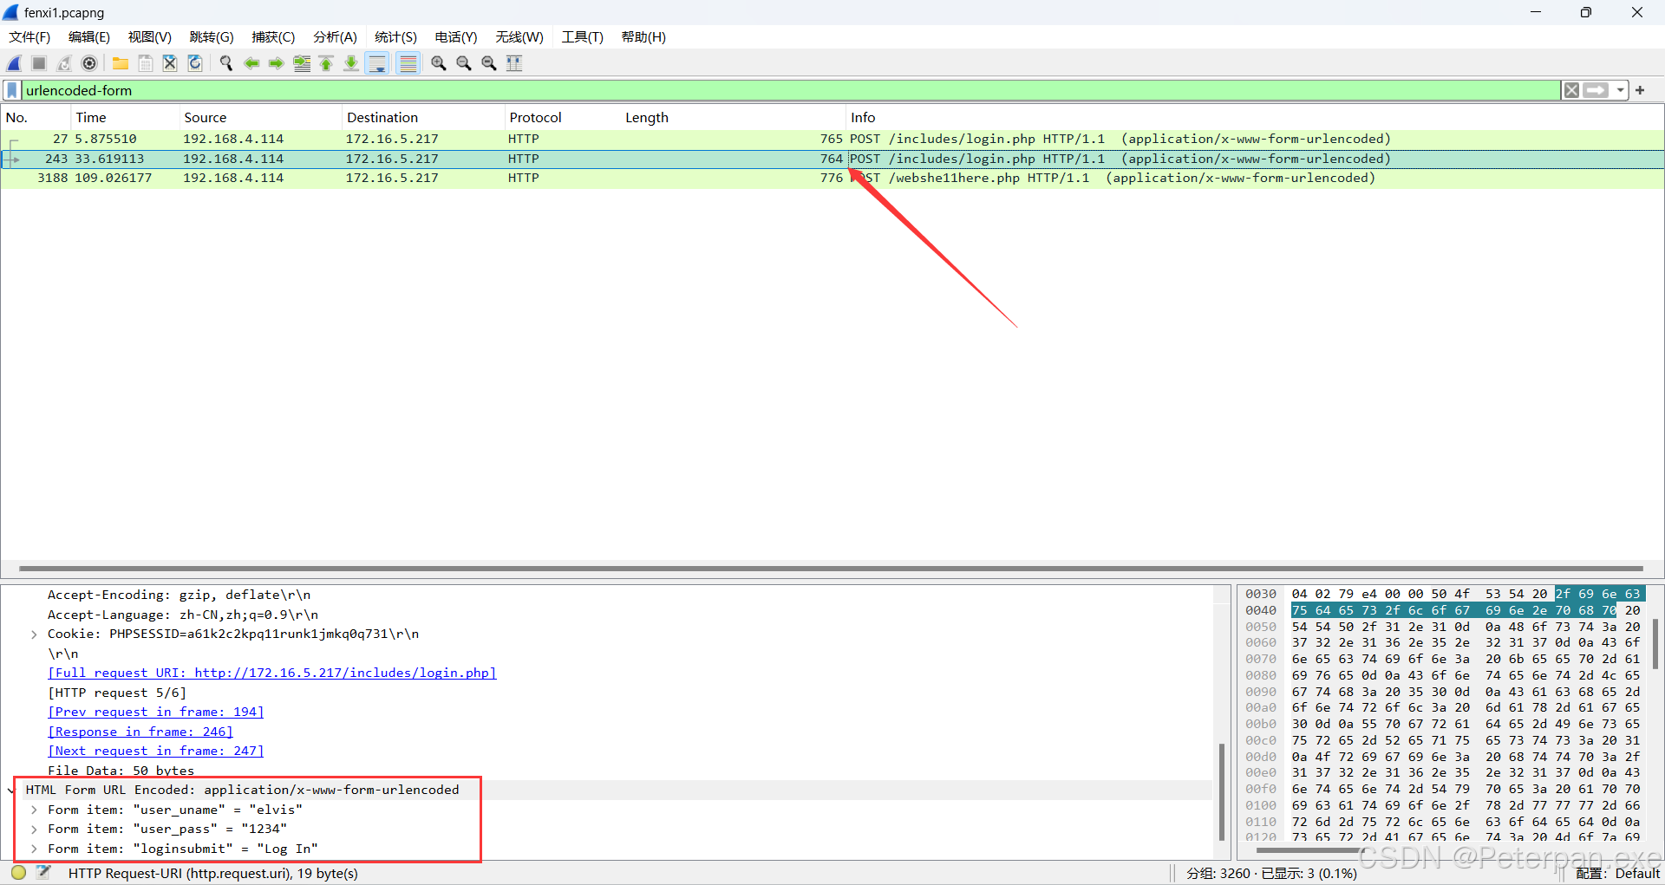Click the start capture shark fin icon
Screen dimensions: 1665x885
[15, 63]
